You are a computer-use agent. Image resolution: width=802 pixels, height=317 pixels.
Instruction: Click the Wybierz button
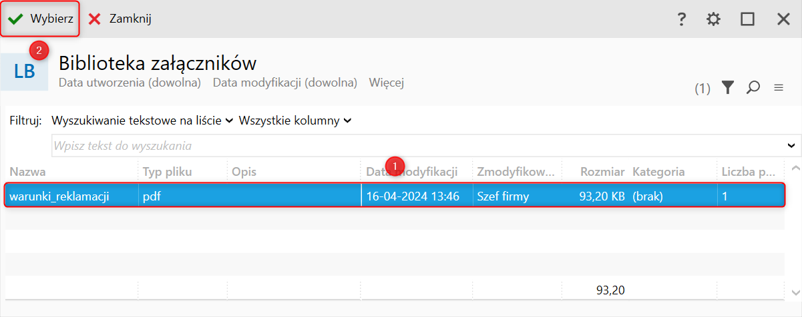(40, 19)
